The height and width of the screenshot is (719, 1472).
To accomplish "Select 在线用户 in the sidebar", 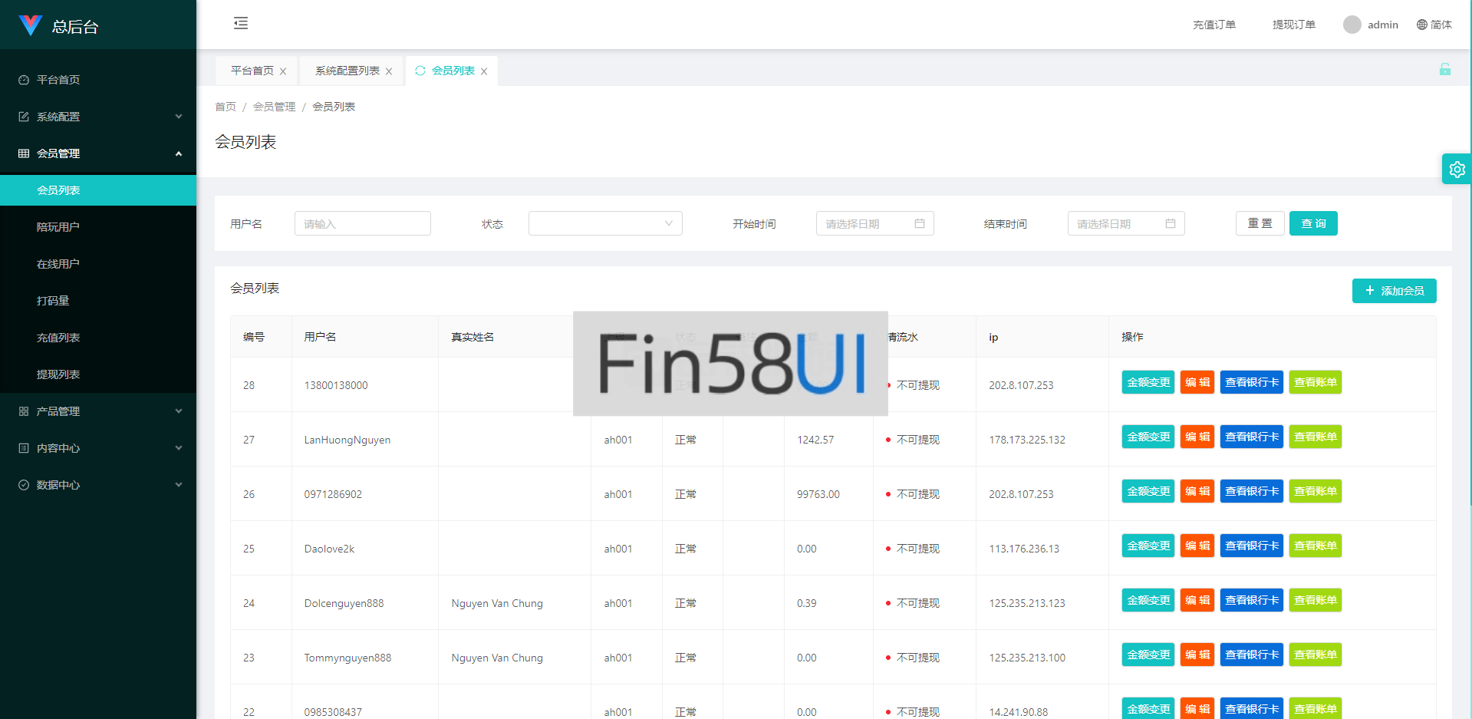I will [x=58, y=264].
